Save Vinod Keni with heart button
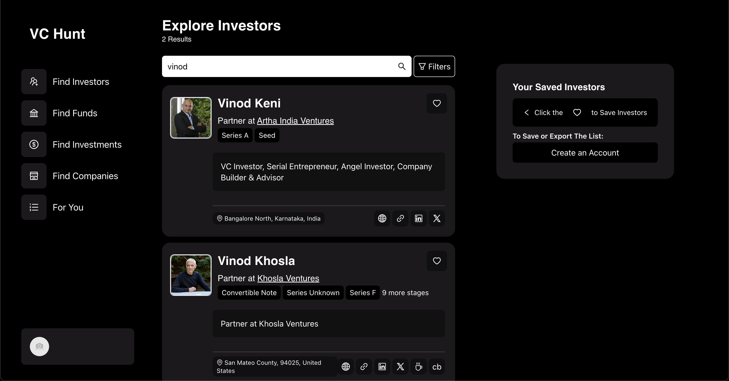This screenshot has width=729, height=381. pos(437,103)
